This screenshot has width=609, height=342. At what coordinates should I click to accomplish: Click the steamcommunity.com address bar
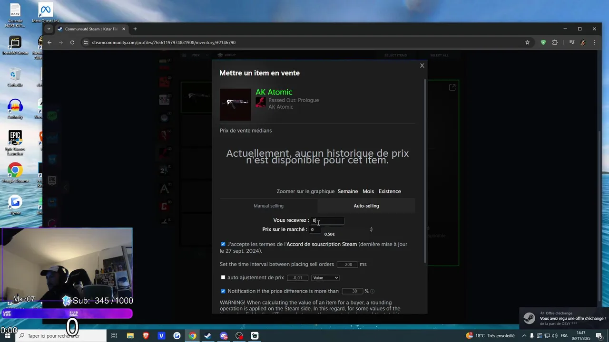point(304,42)
